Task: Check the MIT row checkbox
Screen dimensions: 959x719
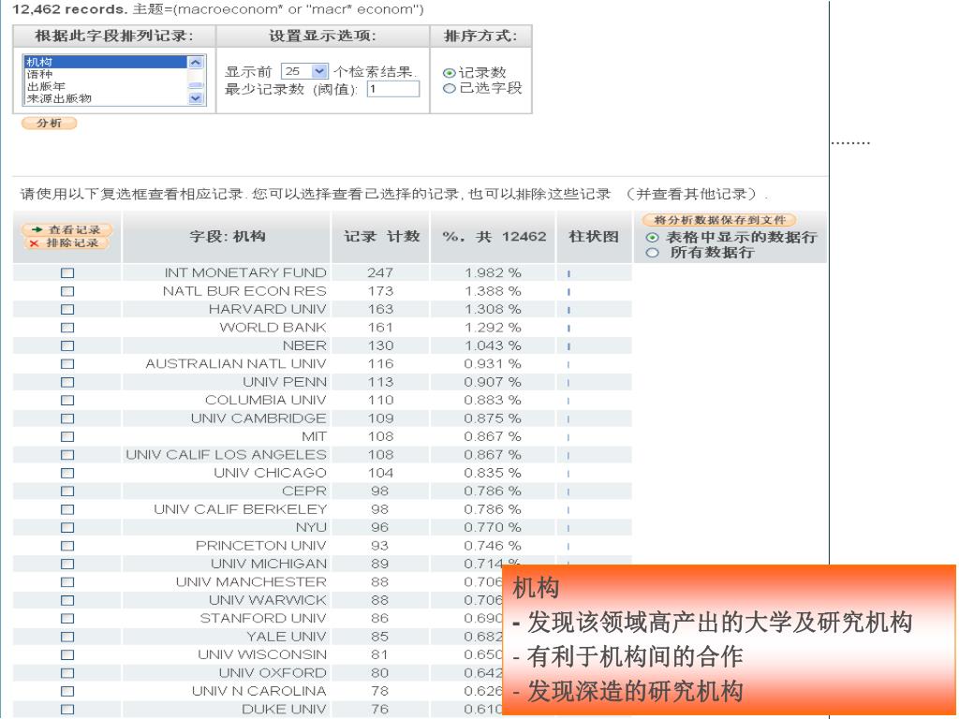Action: click(x=67, y=436)
